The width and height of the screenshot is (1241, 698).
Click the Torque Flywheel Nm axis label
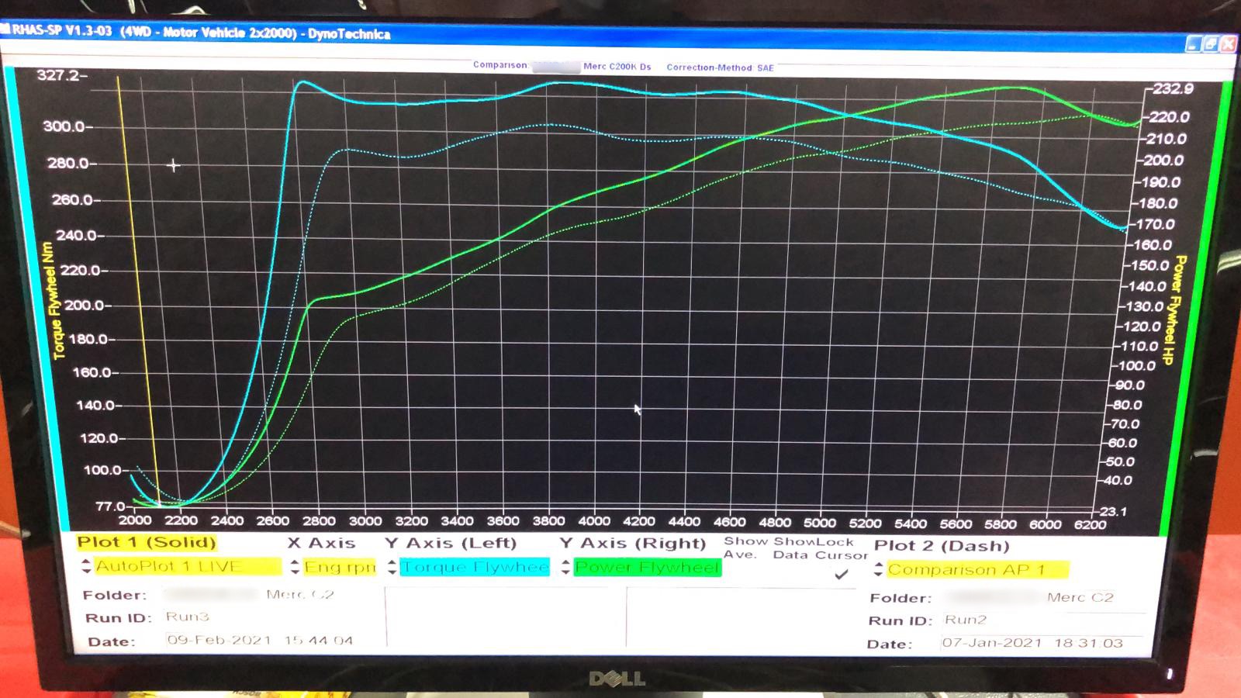pos(54,302)
